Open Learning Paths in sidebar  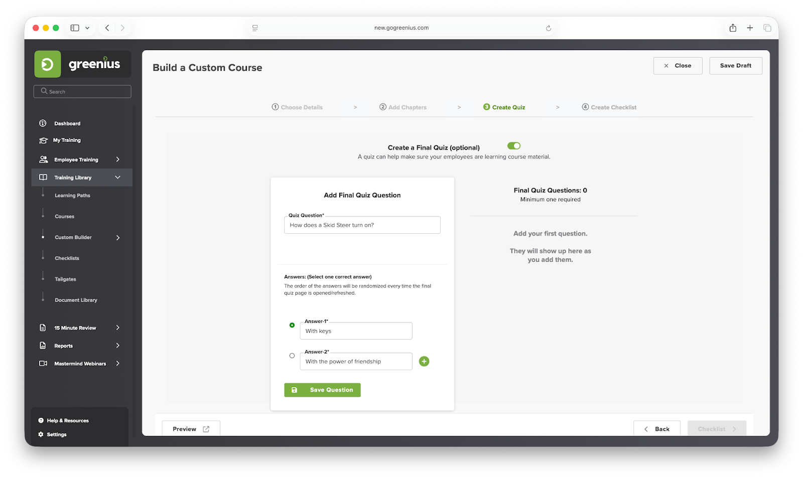click(73, 196)
